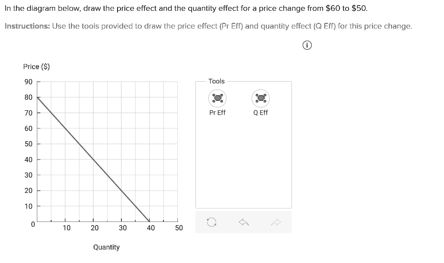
Task: Click the redo arrow icon
Action: (x=277, y=221)
